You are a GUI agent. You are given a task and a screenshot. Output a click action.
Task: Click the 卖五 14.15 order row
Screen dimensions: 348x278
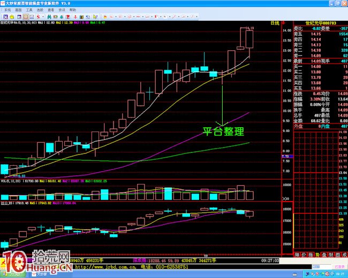[321, 34]
